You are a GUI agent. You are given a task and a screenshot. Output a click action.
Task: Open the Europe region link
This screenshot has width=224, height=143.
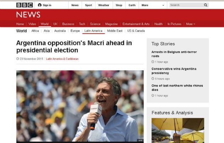pos(75,31)
